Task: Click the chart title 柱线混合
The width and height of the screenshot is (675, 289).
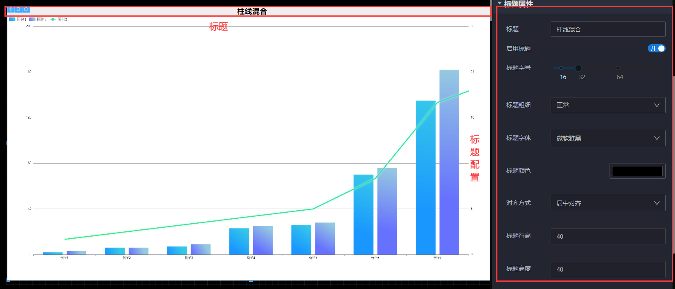Action: [252, 11]
